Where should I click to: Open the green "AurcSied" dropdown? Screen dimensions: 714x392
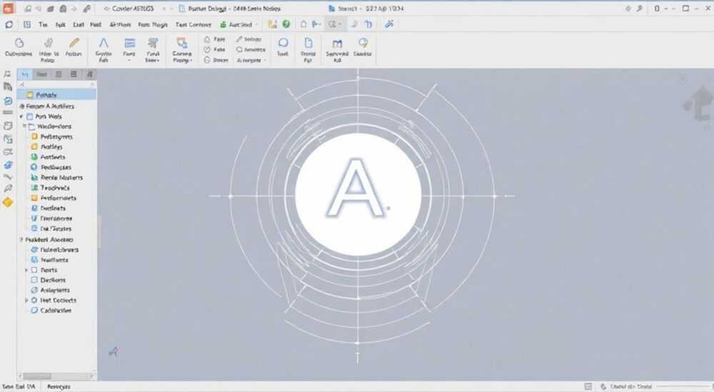pos(238,24)
